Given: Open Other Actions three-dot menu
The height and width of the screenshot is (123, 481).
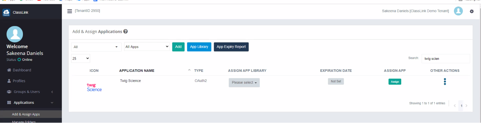Looking at the screenshot, I should tap(445, 82).
